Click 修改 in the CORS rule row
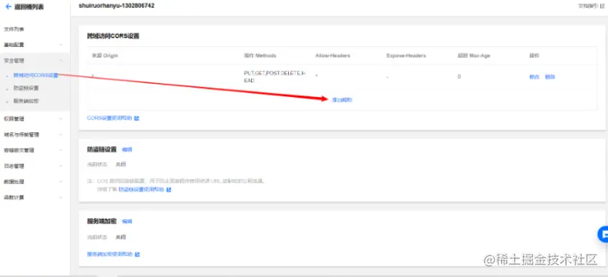 534,77
